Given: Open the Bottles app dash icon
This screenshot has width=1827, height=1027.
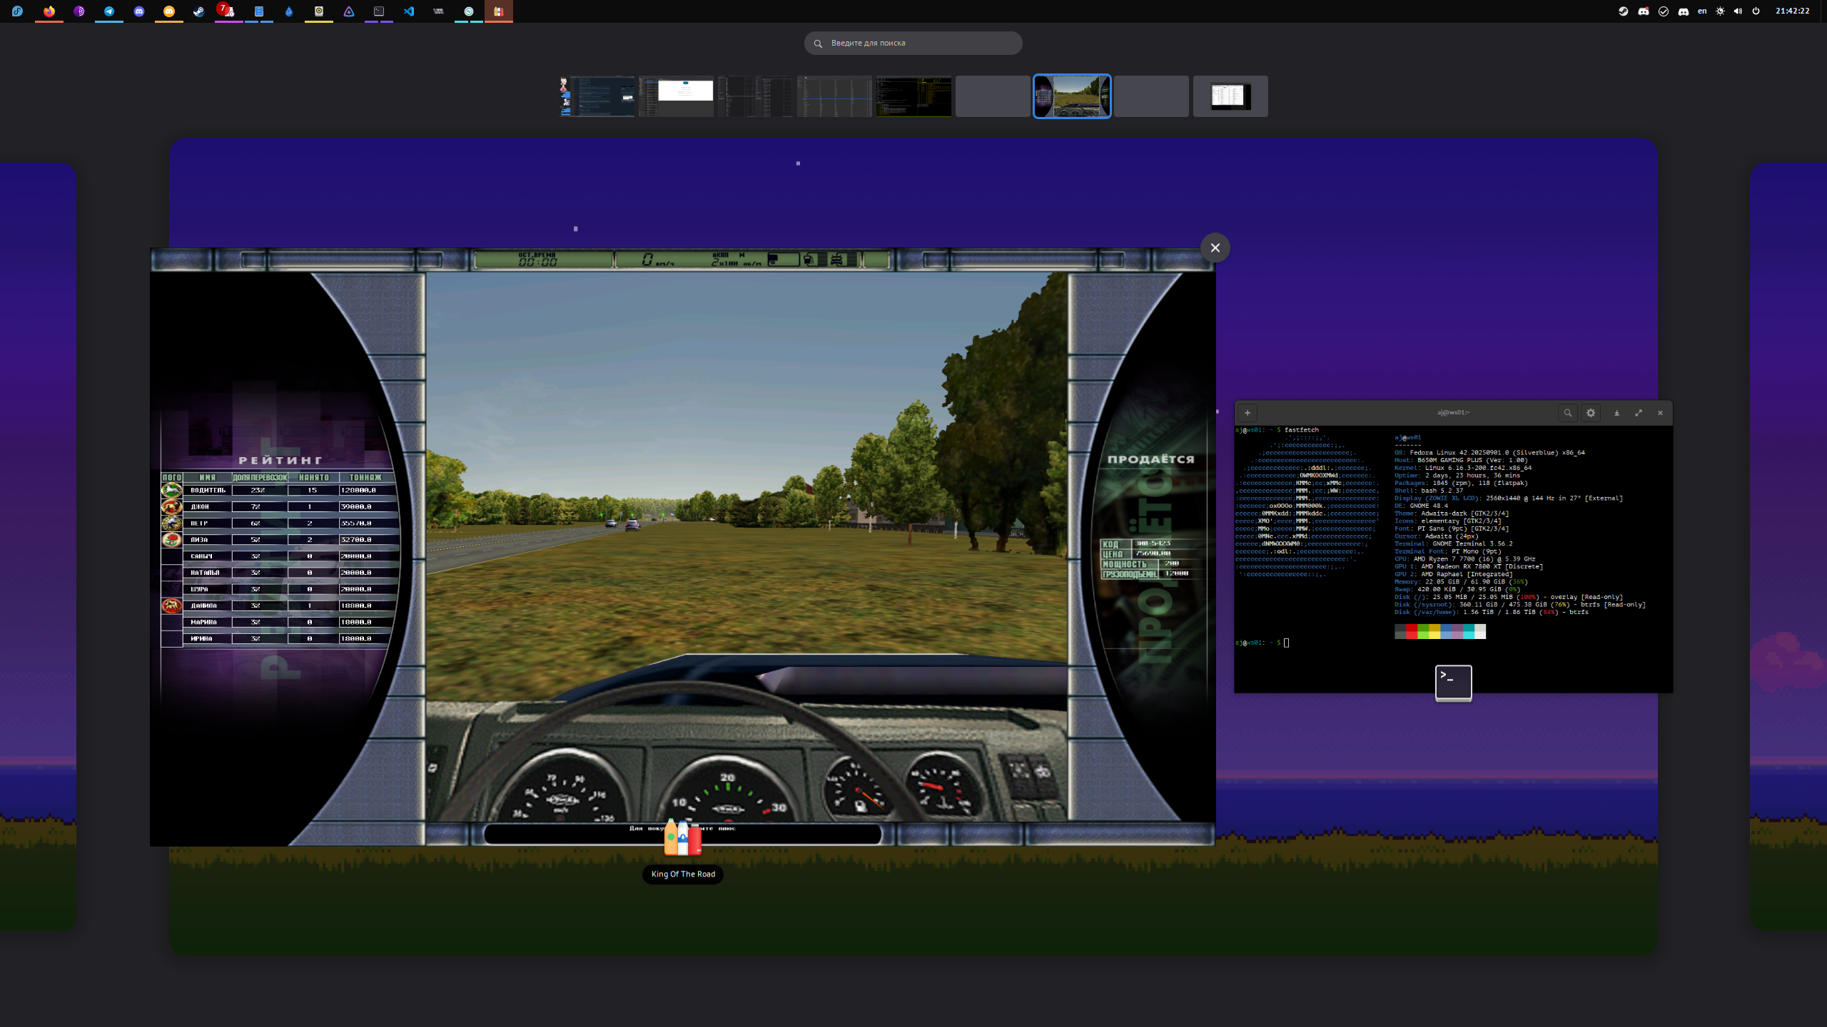Looking at the screenshot, I should tap(498, 11).
